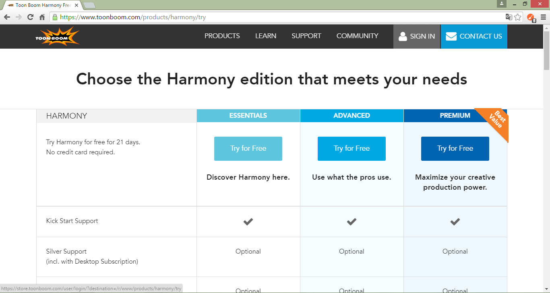Open the Chrome user profile button

pos(501,4)
